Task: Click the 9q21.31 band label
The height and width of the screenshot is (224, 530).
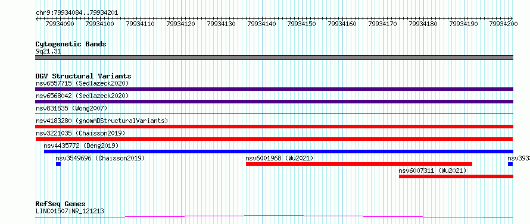Action: (x=48, y=52)
